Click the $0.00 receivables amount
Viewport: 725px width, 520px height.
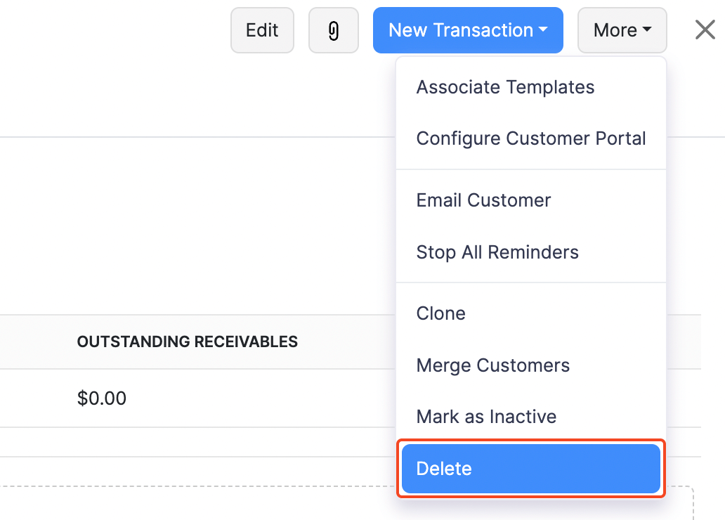coord(101,398)
